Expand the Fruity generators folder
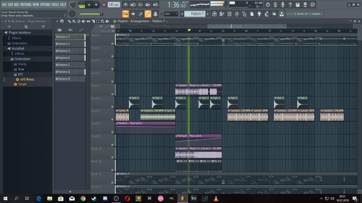The width and height of the screenshot is (362, 203). (22, 64)
